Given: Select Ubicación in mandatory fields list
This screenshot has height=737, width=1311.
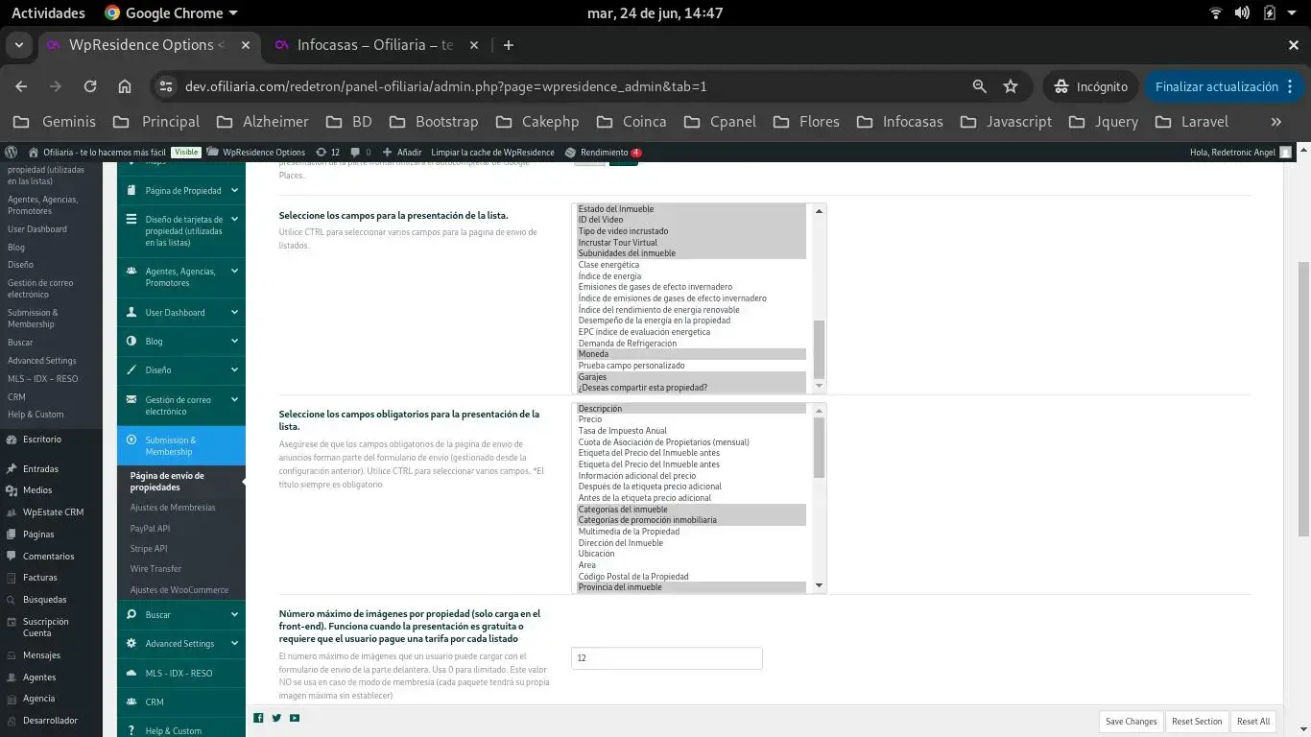Looking at the screenshot, I should [x=691, y=554].
